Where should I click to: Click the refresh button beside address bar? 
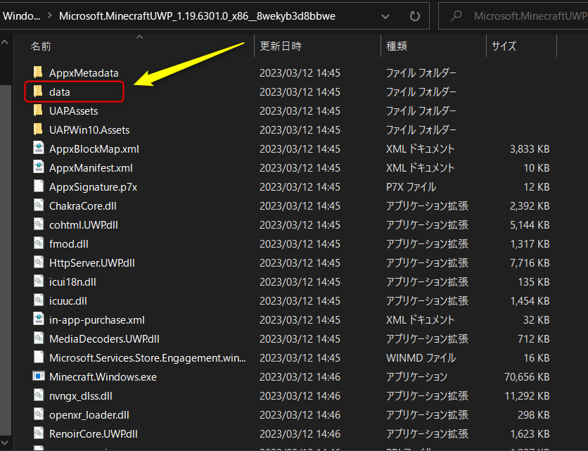(415, 15)
